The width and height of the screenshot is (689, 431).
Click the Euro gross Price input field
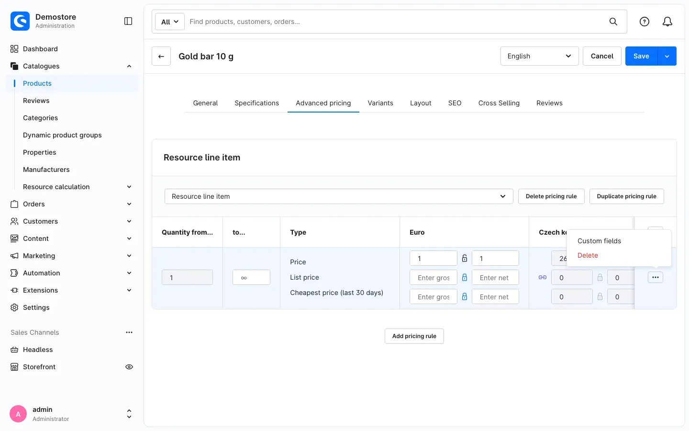point(433,258)
